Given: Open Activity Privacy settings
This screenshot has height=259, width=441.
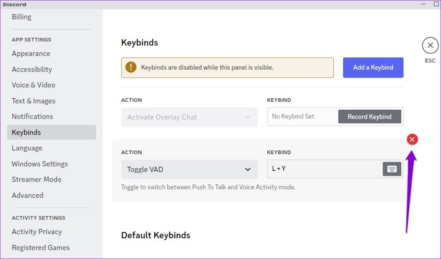Looking at the screenshot, I should [x=37, y=231].
